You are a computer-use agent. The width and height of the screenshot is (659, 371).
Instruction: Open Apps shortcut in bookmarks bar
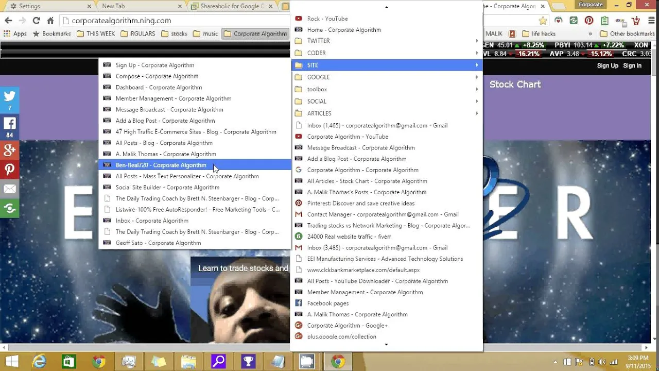click(x=15, y=33)
